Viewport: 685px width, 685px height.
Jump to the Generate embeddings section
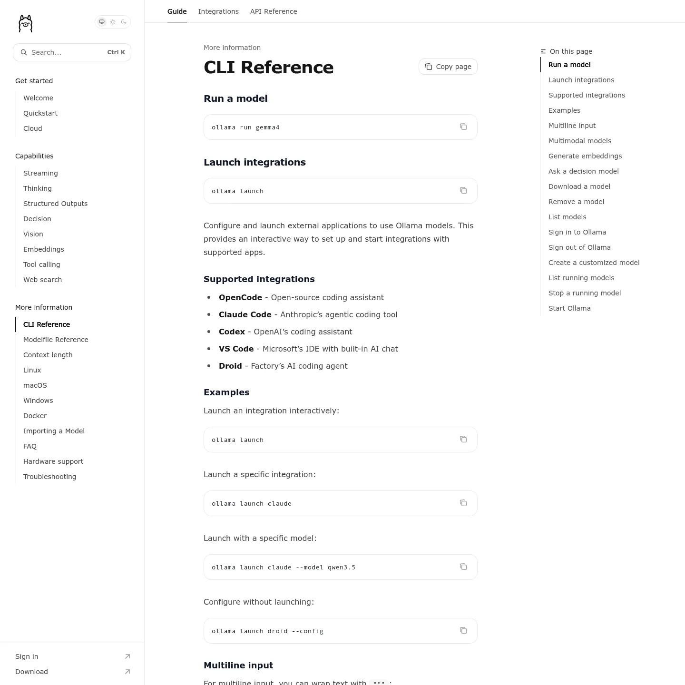(585, 156)
